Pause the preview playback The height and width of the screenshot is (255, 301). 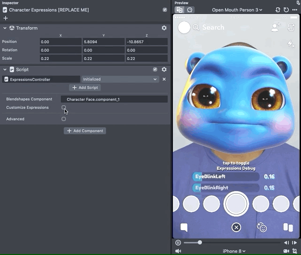[178, 243]
